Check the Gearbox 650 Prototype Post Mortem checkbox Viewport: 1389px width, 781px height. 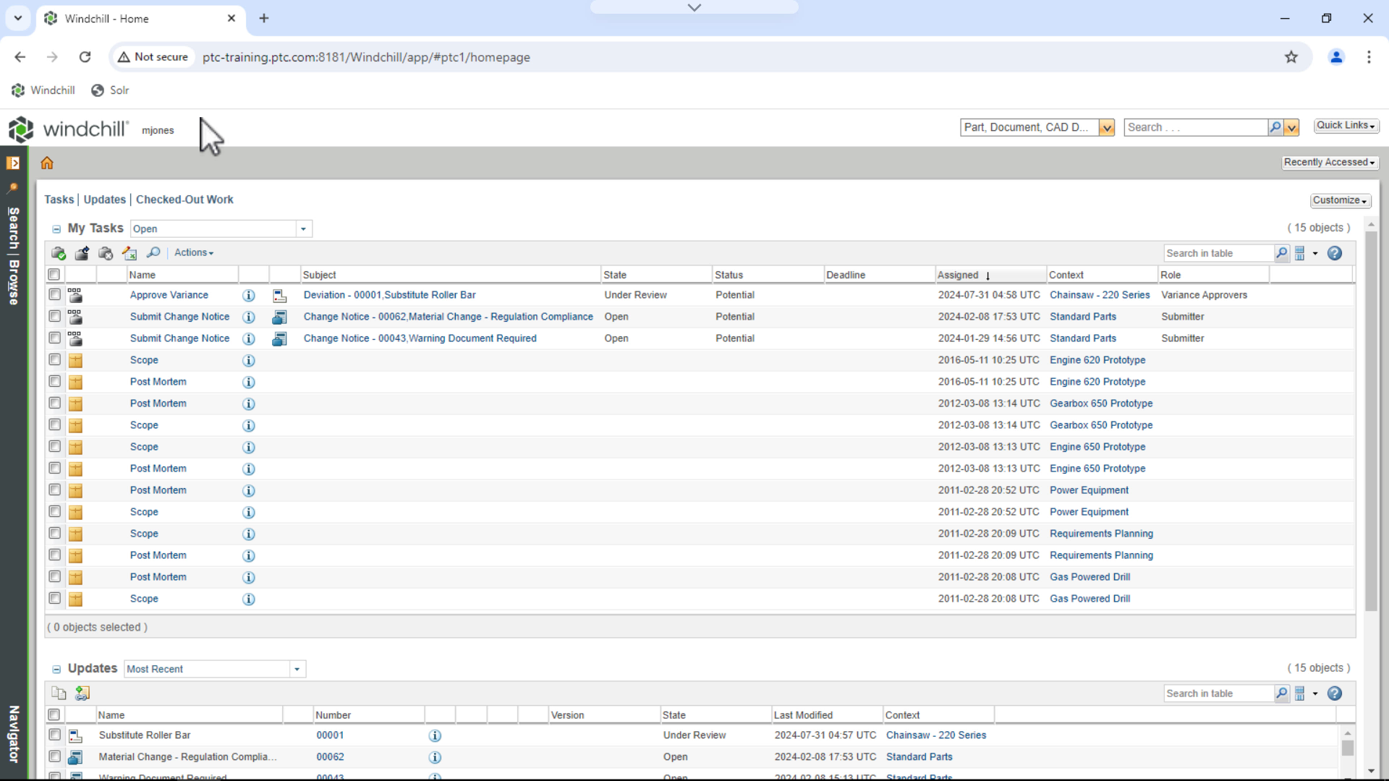tap(55, 403)
